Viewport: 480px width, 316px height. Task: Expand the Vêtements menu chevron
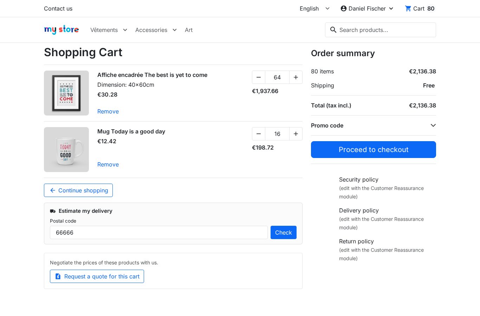(125, 30)
